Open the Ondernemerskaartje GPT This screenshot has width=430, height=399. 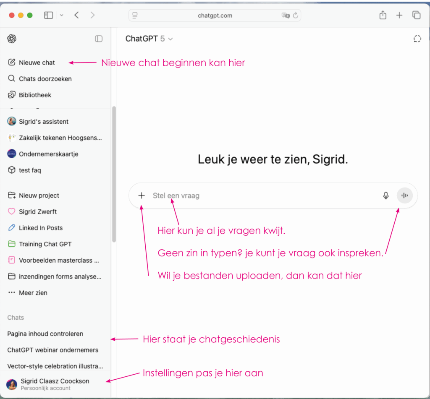(x=43, y=154)
